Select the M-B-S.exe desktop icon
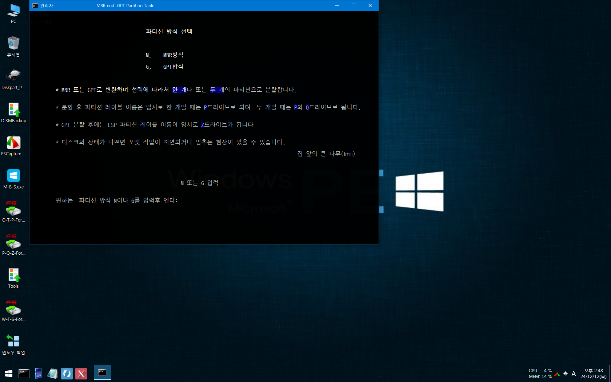The width and height of the screenshot is (611, 382). [x=13, y=179]
